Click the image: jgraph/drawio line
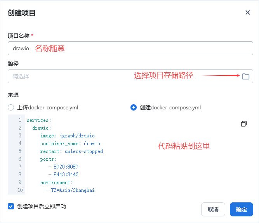259x223 pixels. [67, 136]
